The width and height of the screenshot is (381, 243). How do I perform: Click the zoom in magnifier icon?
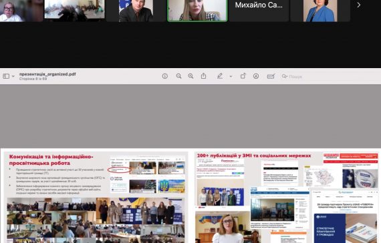click(x=190, y=76)
